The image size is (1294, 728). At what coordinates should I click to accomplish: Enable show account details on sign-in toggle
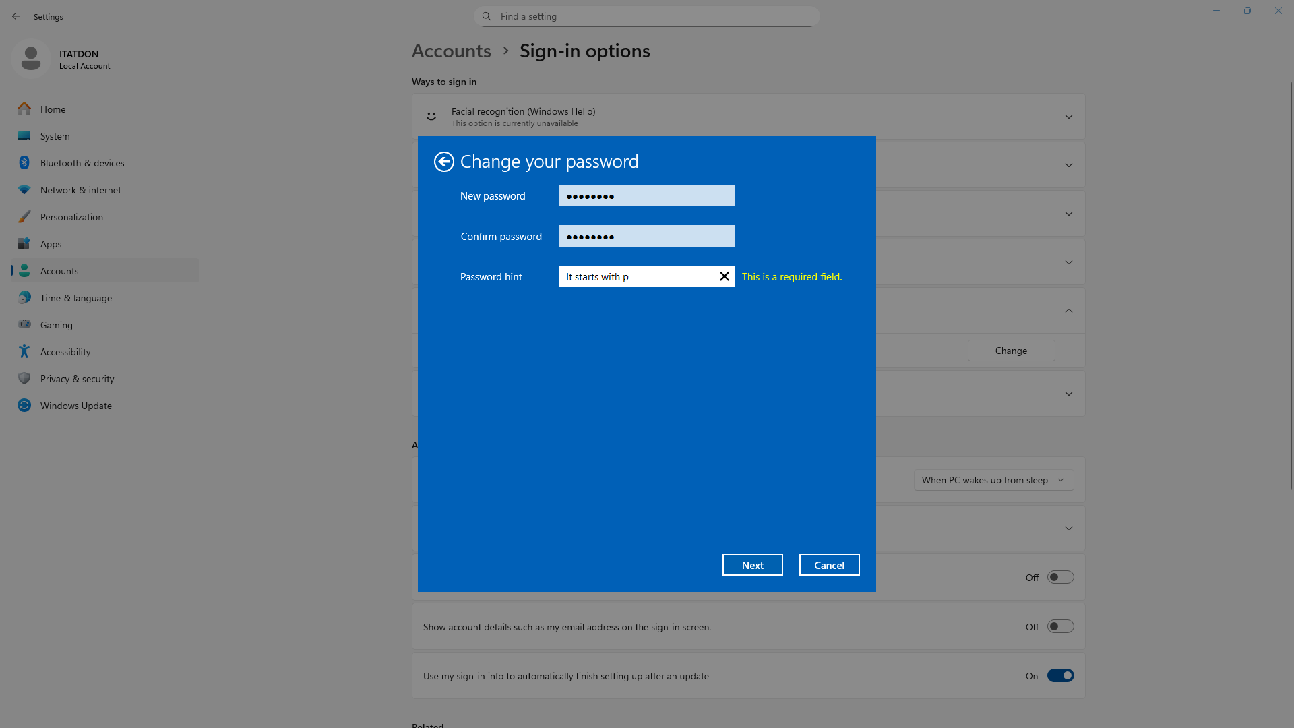pos(1060,627)
